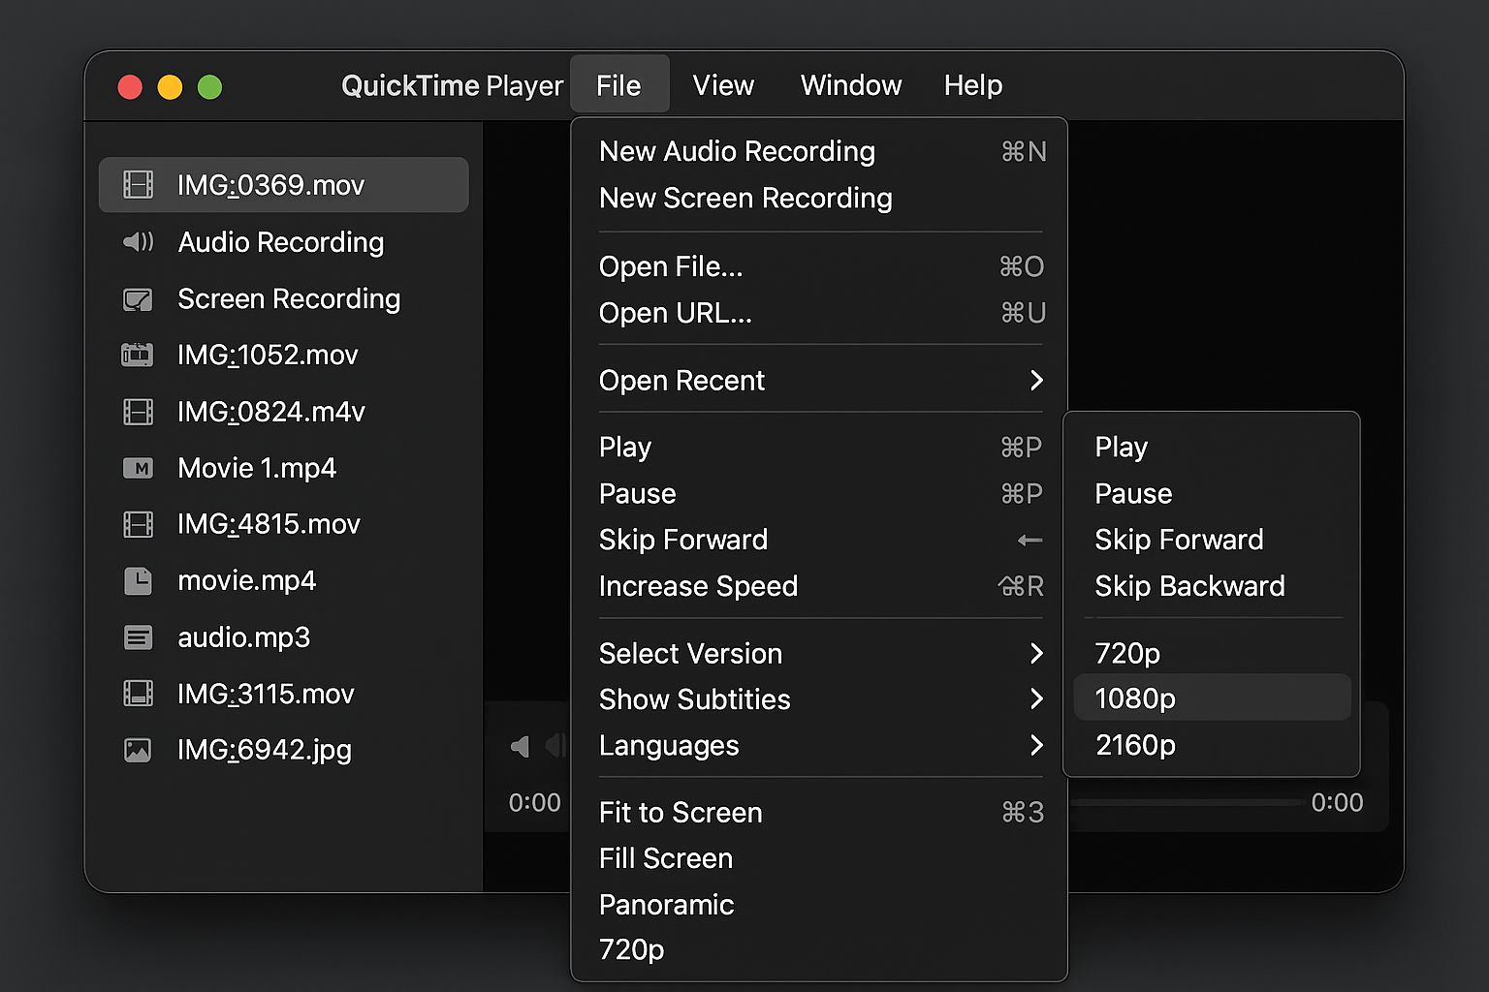Click the list icon beside audio.mp3
The width and height of the screenshot is (1489, 992).
139,637
